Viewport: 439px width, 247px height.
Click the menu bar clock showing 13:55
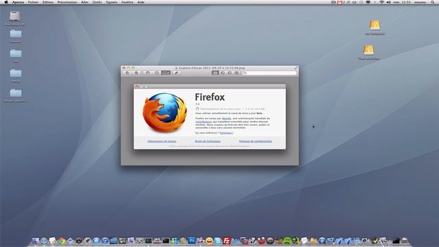click(402, 2)
